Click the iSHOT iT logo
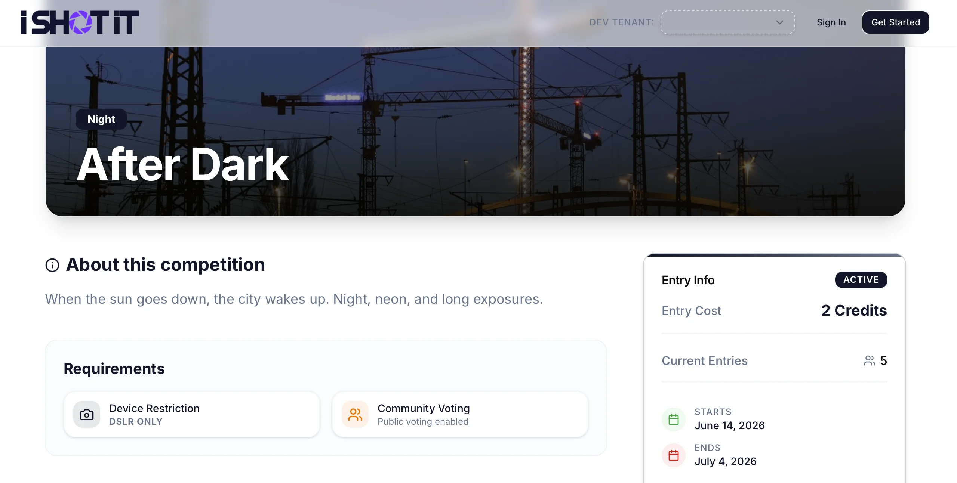The image size is (957, 483). [80, 22]
